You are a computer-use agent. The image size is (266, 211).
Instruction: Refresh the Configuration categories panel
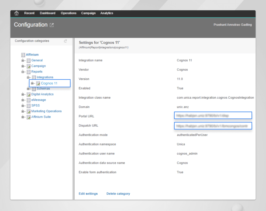tap(65, 41)
